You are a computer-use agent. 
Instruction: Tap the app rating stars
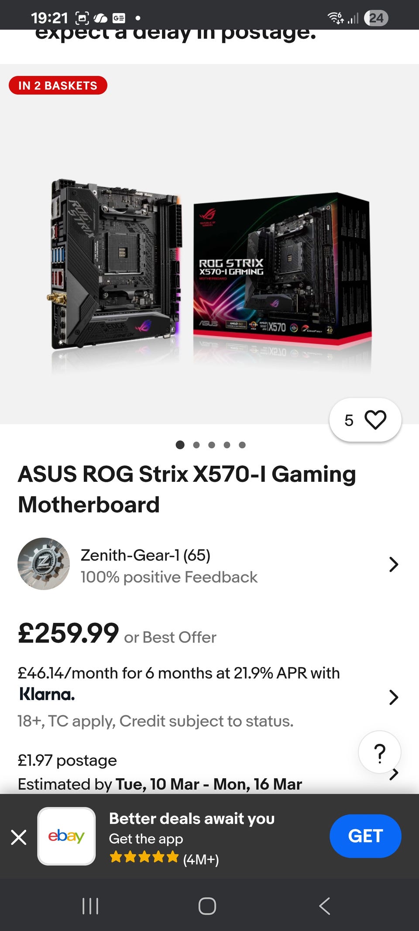[144, 857]
